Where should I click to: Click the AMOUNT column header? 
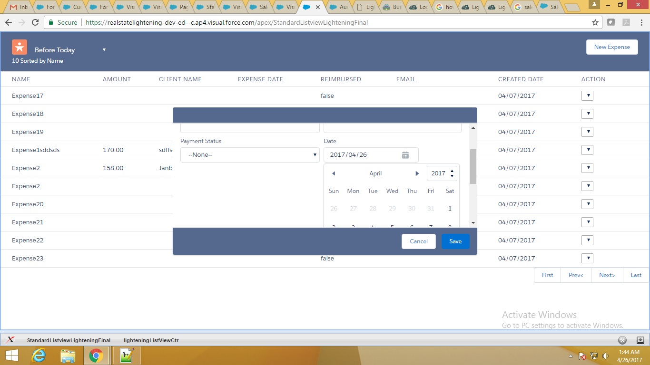pyautogui.click(x=117, y=79)
